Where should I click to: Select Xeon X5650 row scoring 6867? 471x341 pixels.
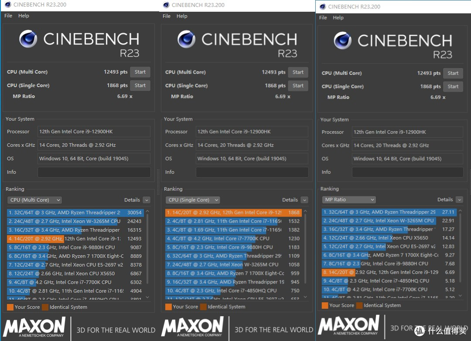click(75, 273)
